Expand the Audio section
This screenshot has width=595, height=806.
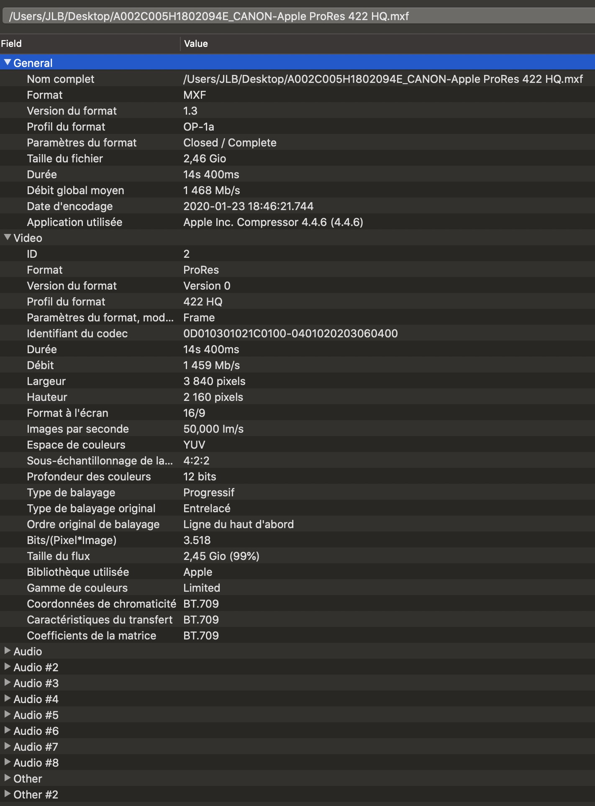tap(7, 651)
